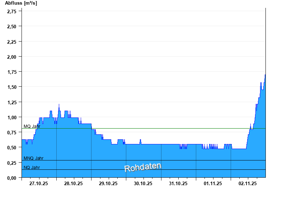
Task: Click the 31.10.25 date label
Action: click(x=178, y=183)
